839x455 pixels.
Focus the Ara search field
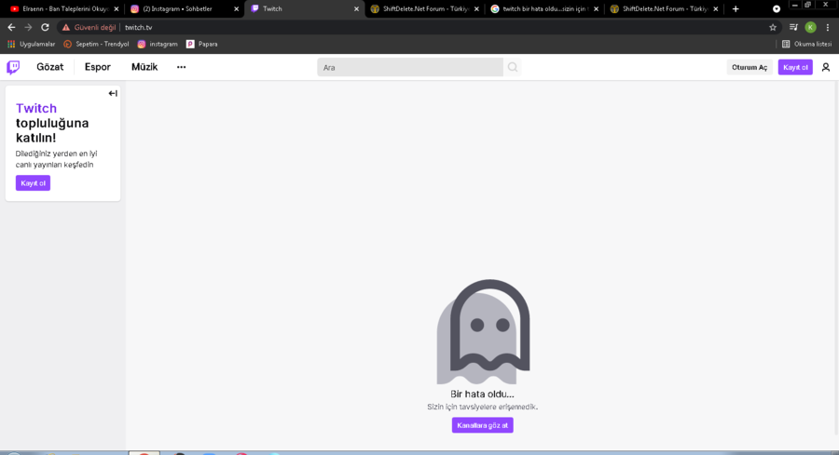click(410, 67)
